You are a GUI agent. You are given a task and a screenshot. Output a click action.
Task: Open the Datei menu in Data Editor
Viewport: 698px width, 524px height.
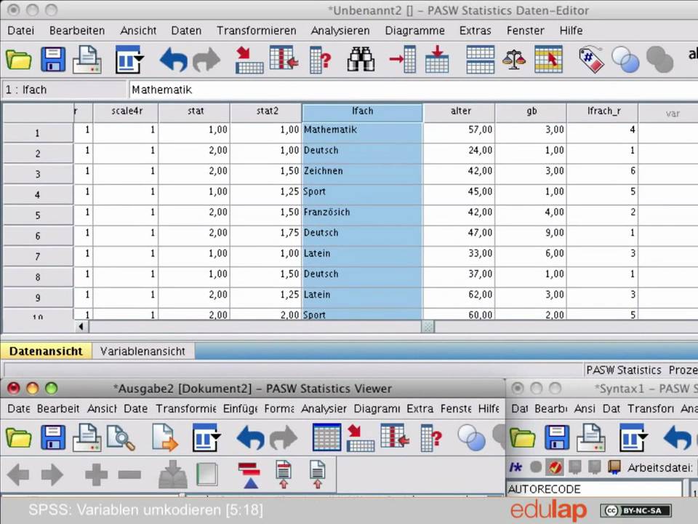(20, 31)
